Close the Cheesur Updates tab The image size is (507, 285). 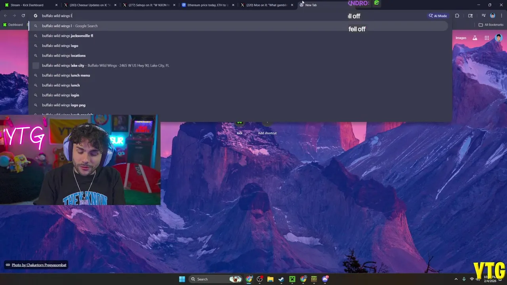click(115, 5)
